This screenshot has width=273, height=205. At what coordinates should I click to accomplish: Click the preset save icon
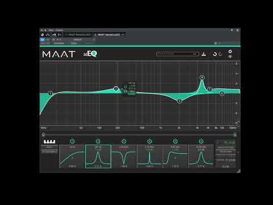204,54
